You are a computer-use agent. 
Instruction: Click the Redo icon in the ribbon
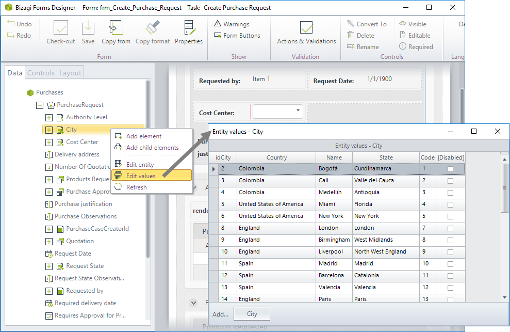(11, 35)
